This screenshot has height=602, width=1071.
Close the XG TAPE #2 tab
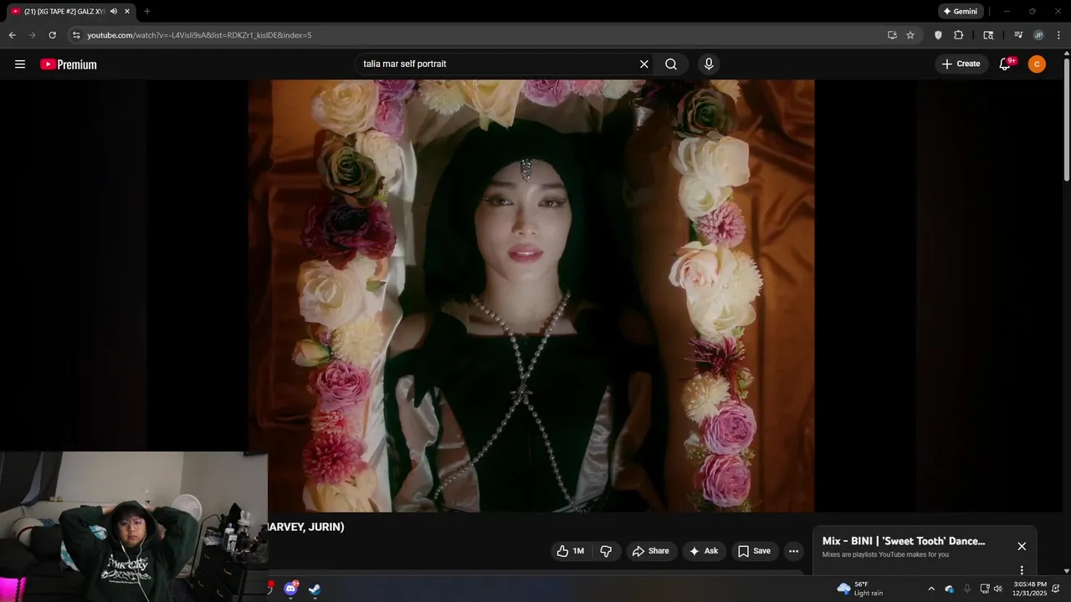coord(127,12)
